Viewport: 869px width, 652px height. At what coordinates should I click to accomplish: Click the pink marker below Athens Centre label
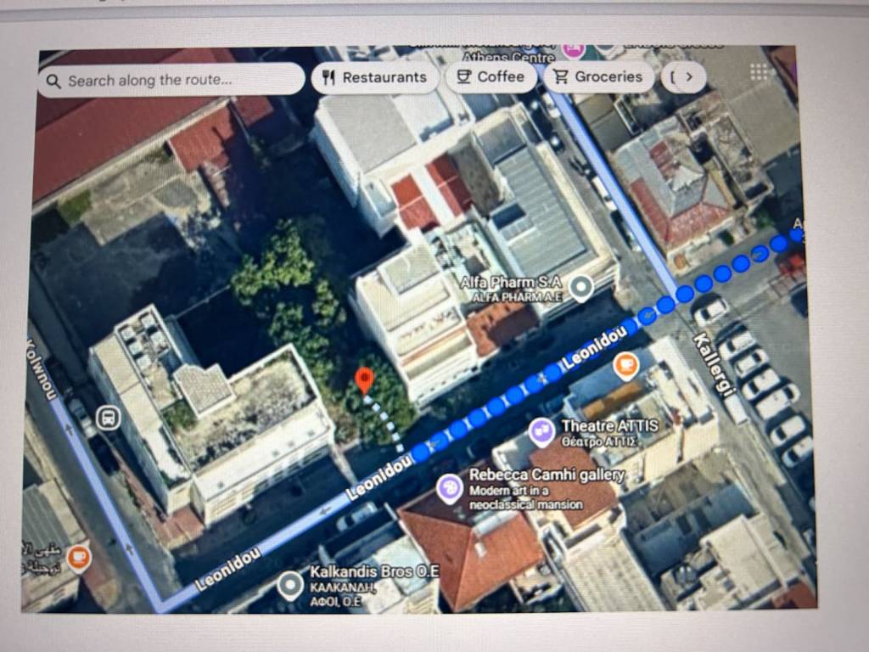pyautogui.click(x=574, y=48)
